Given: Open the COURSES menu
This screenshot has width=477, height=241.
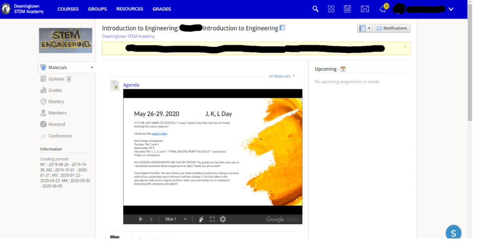Looking at the screenshot, I should (x=68, y=9).
